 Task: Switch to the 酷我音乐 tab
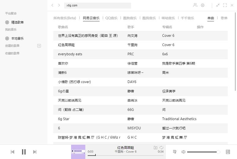click(149, 18)
